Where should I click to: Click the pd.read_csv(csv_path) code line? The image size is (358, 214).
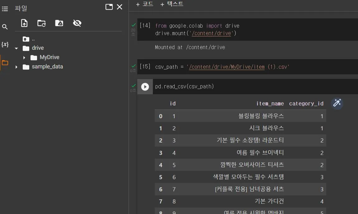[x=185, y=86]
